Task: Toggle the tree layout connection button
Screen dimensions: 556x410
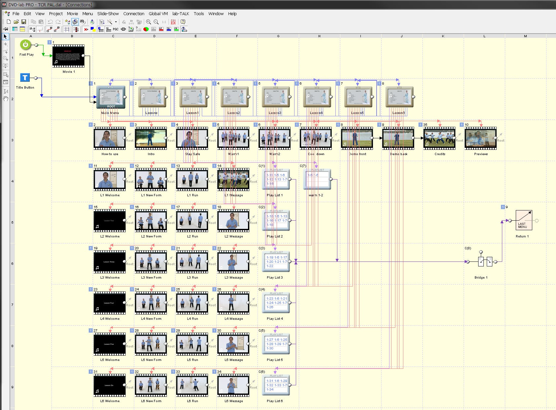Action: click(32, 29)
